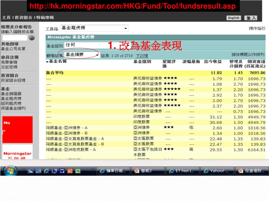Sort by the 總資產值 column header
Screen dimensions: 269x202
click(255, 64)
